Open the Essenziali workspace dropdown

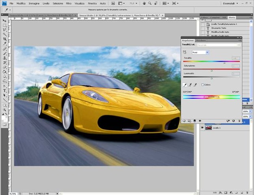(x=230, y=3)
